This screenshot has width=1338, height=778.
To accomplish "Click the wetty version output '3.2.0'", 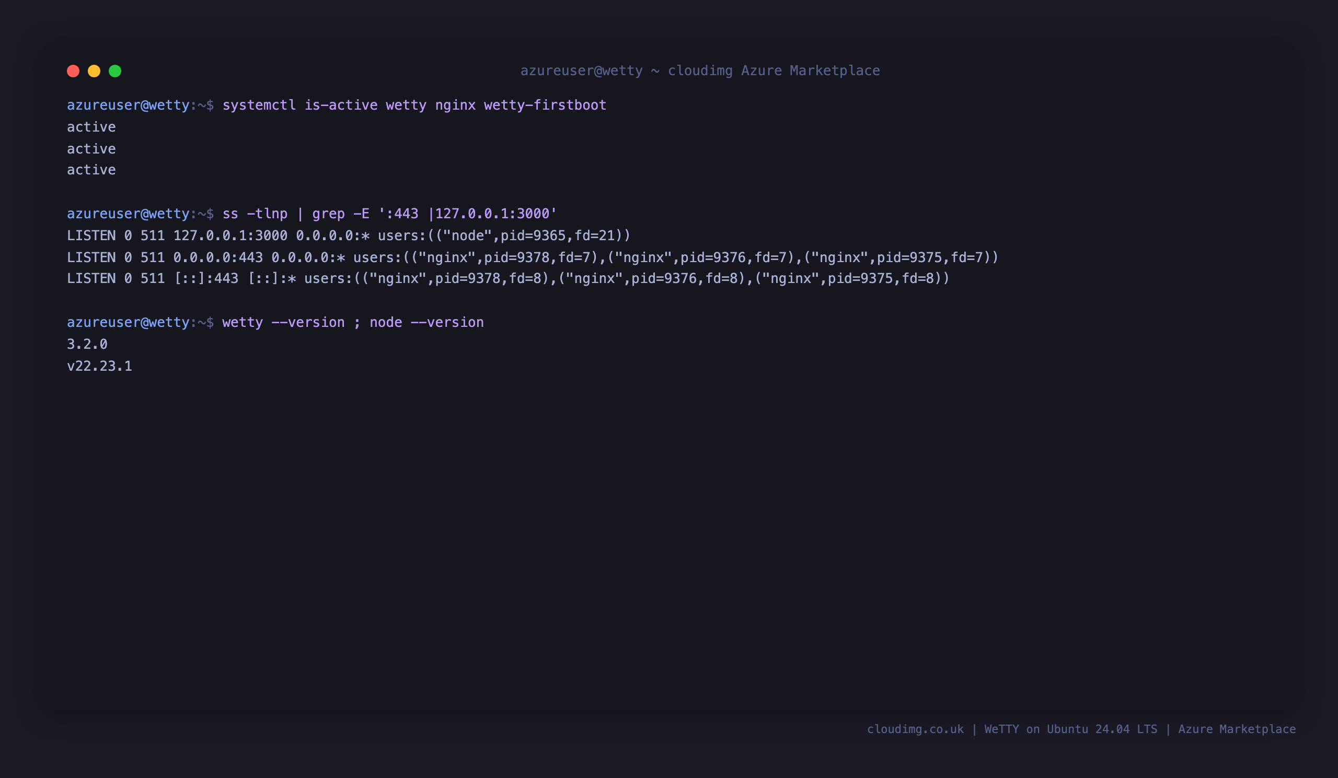I will (x=87, y=344).
